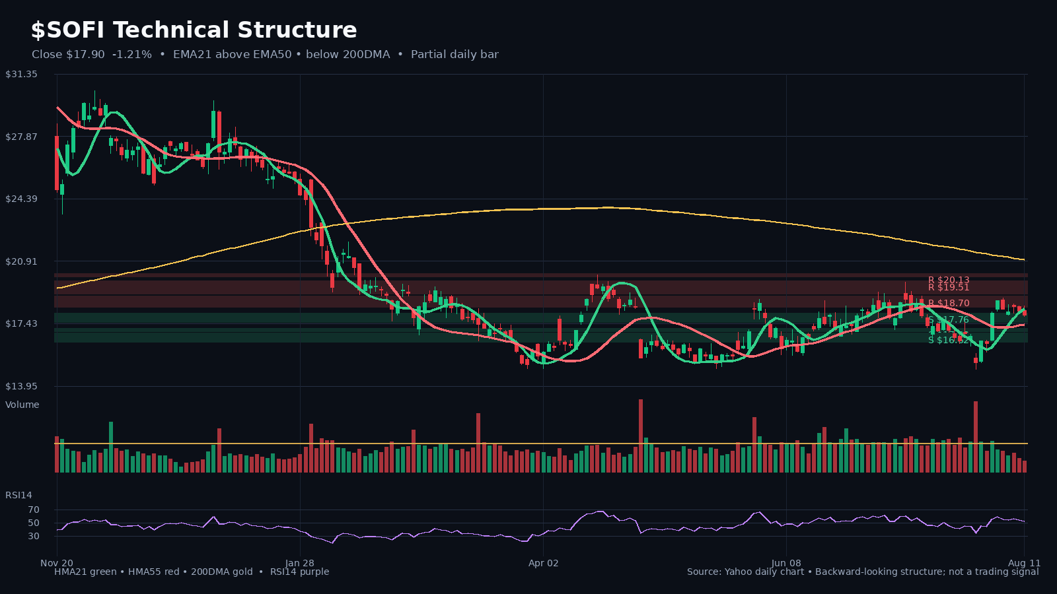Click the "Volume" panel label

(x=22, y=405)
